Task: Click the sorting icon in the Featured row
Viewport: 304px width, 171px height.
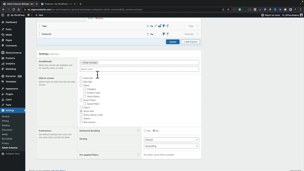Action: 152,34
